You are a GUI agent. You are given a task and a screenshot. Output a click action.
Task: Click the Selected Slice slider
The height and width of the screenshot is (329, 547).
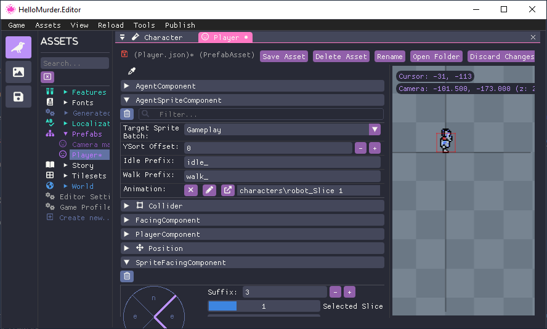pos(264,306)
